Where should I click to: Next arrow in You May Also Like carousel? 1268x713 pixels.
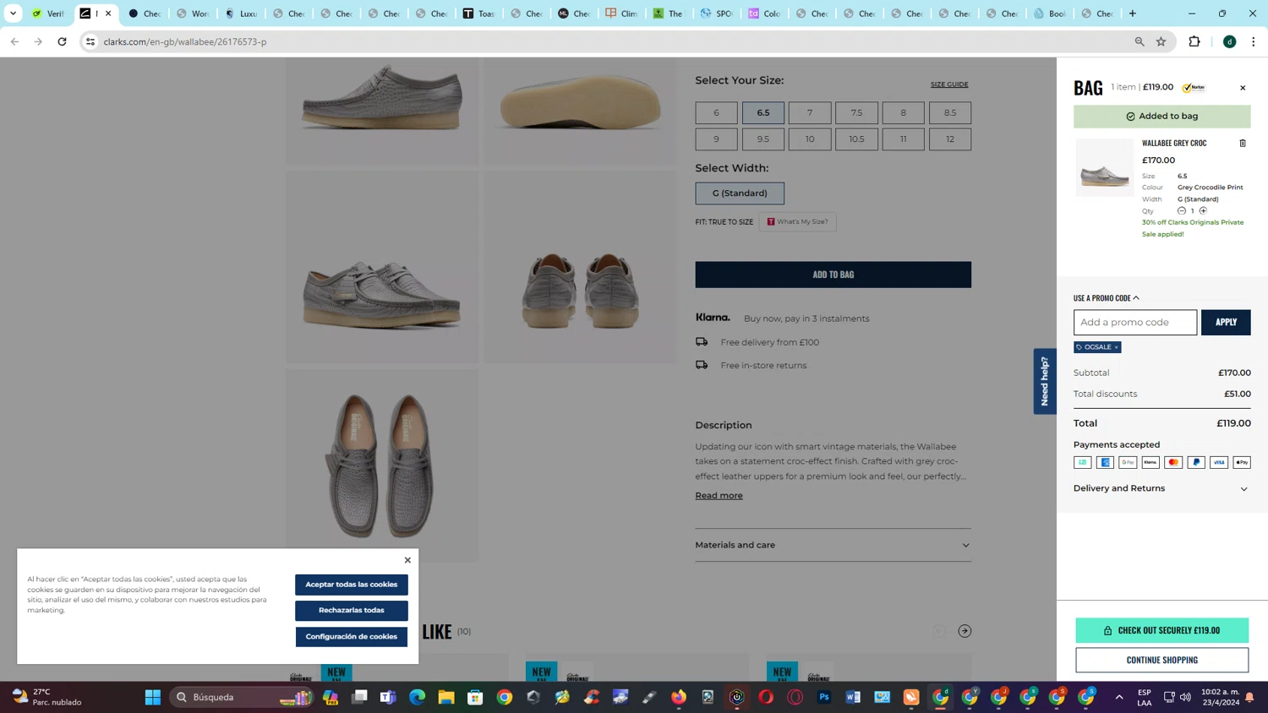tap(965, 631)
